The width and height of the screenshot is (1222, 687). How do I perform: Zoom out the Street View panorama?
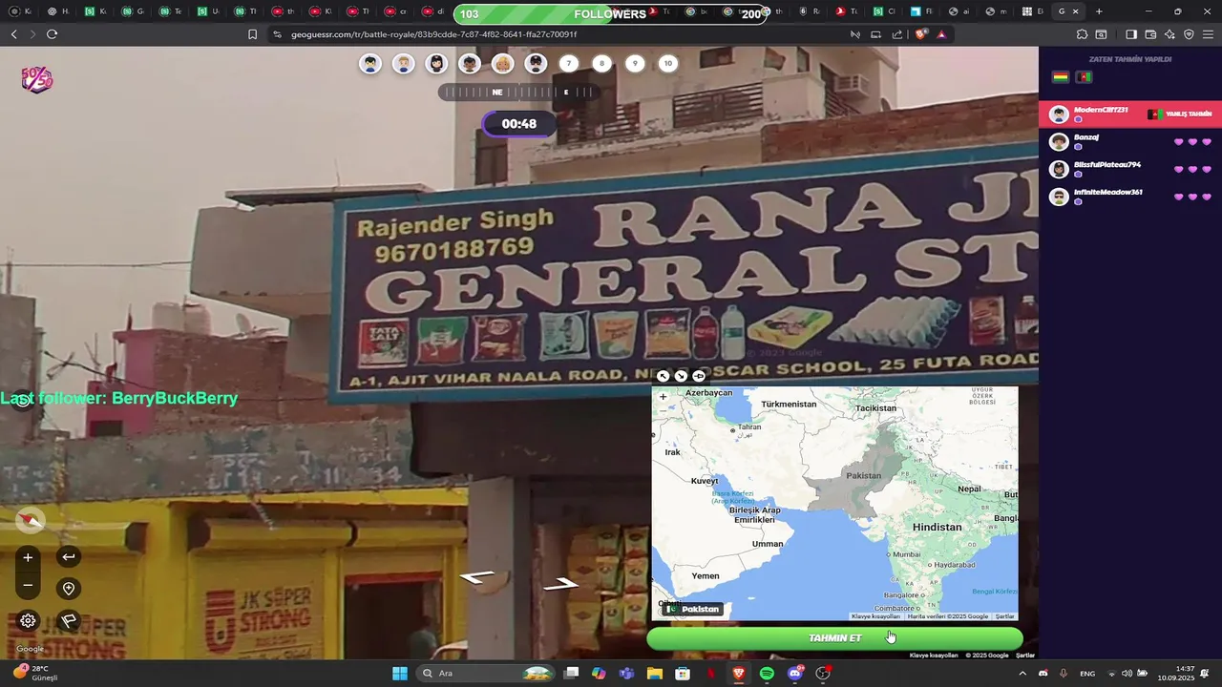(x=28, y=585)
